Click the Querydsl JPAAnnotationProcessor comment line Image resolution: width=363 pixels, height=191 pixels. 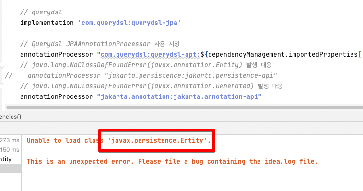(x=100, y=44)
